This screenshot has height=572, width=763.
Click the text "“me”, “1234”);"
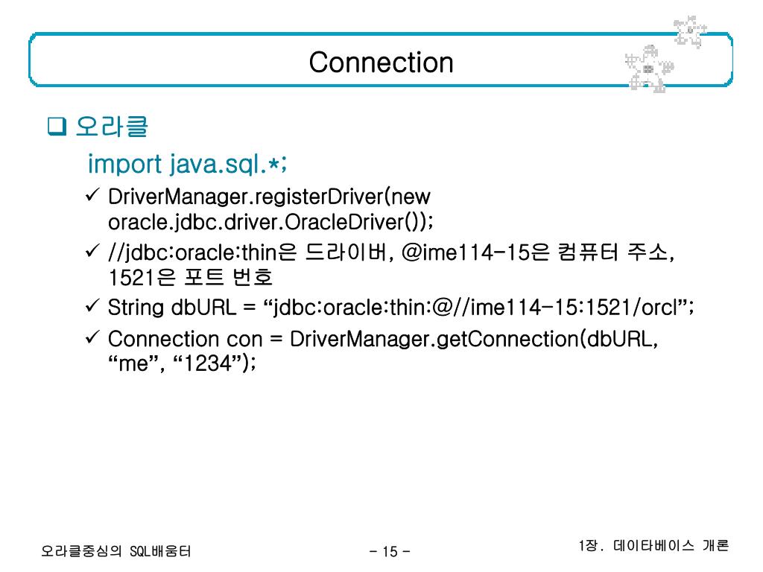tap(182, 363)
